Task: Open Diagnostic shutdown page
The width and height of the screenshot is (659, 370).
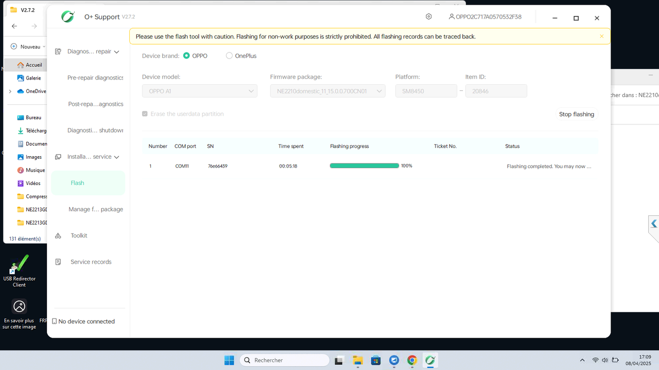Action: (x=95, y=130)
